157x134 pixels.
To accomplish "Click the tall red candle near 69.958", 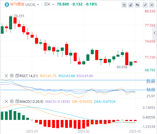I will pyautogui.click(x=127, y=59).
